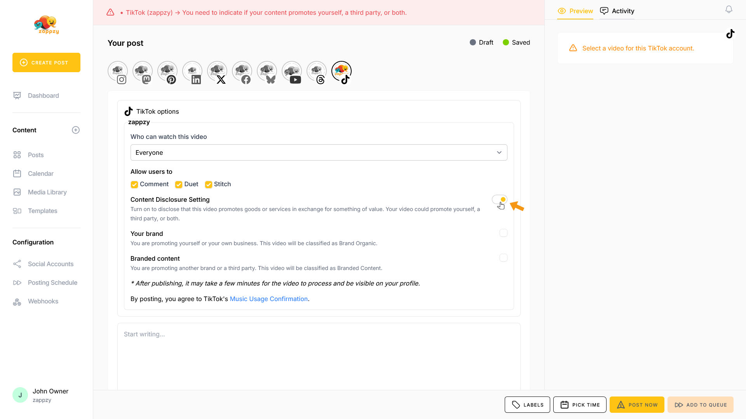
Task: Uncheck the Comment checkbox
Action: [134, 184]
